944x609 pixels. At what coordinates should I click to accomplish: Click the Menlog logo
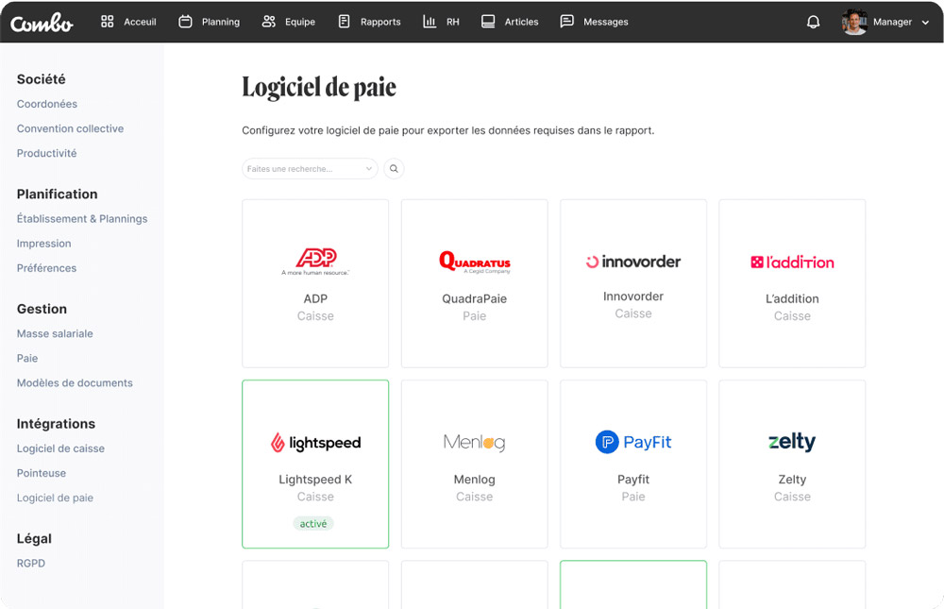tap(475, 442)
